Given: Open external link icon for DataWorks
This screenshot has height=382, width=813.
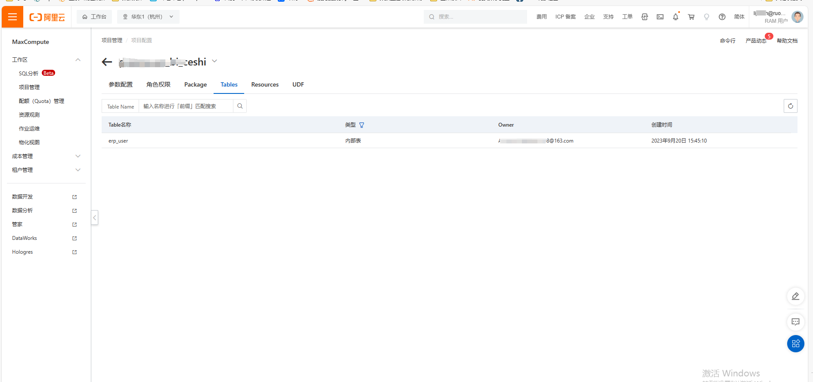Looking at the screenshot, I should (x=74, y=238).
